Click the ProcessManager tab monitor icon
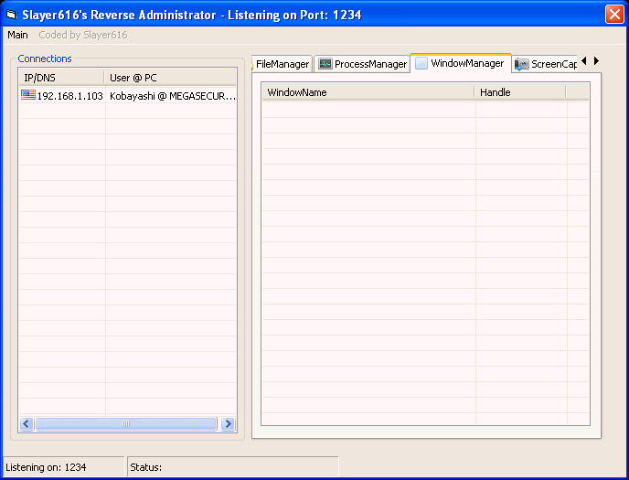Screen dimensions: 629x480 [x=325, y=64]
